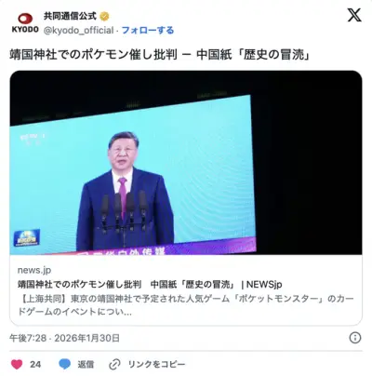Click the news.jp domain label
Image resolution: width=372 pixels, height=376 pixels.
(34, 270)
